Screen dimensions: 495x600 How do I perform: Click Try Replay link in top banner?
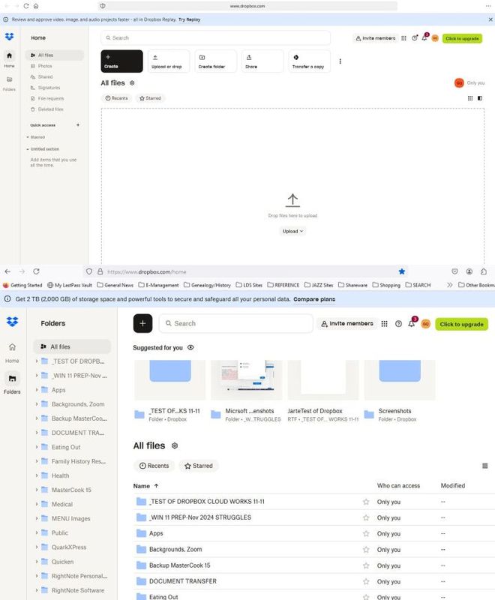coord(189,19)
